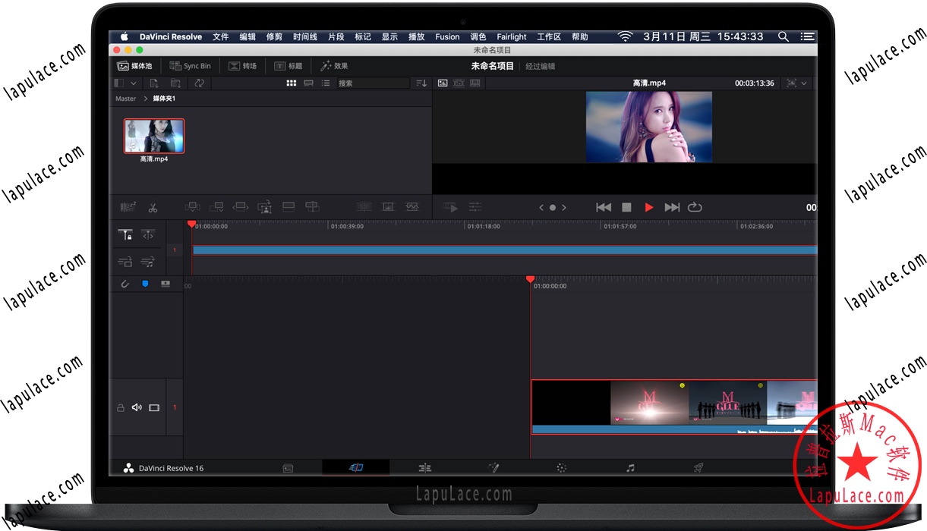
Task: Select Master in the bin breadcrumb
Action: tap(126, 99)
